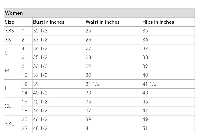The image size is (199, 136).
Task: Click the M size label cell
Action: [x=12, y=71]
